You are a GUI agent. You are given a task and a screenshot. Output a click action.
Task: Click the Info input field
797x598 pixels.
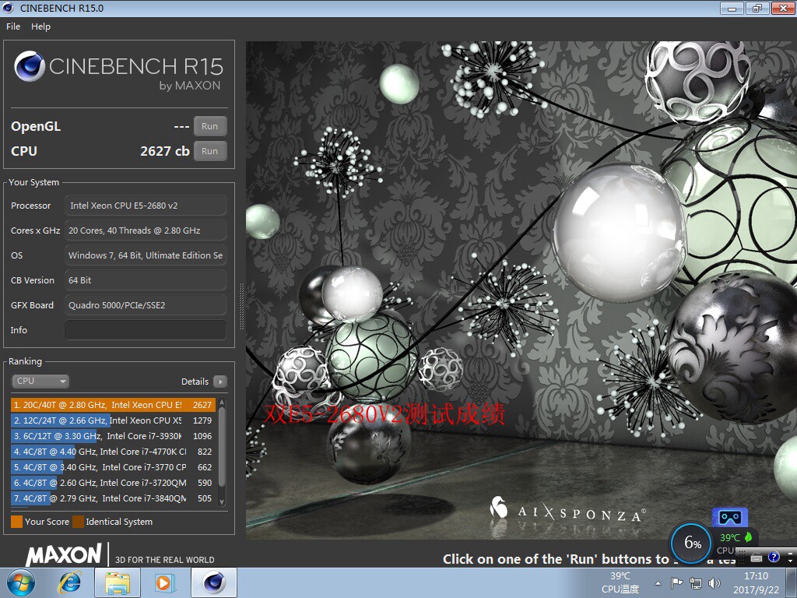pos(146,330)
